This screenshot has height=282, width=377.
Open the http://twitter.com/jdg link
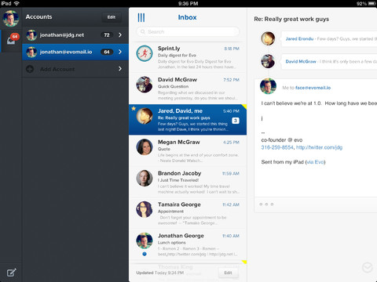[x=319, y=147]
